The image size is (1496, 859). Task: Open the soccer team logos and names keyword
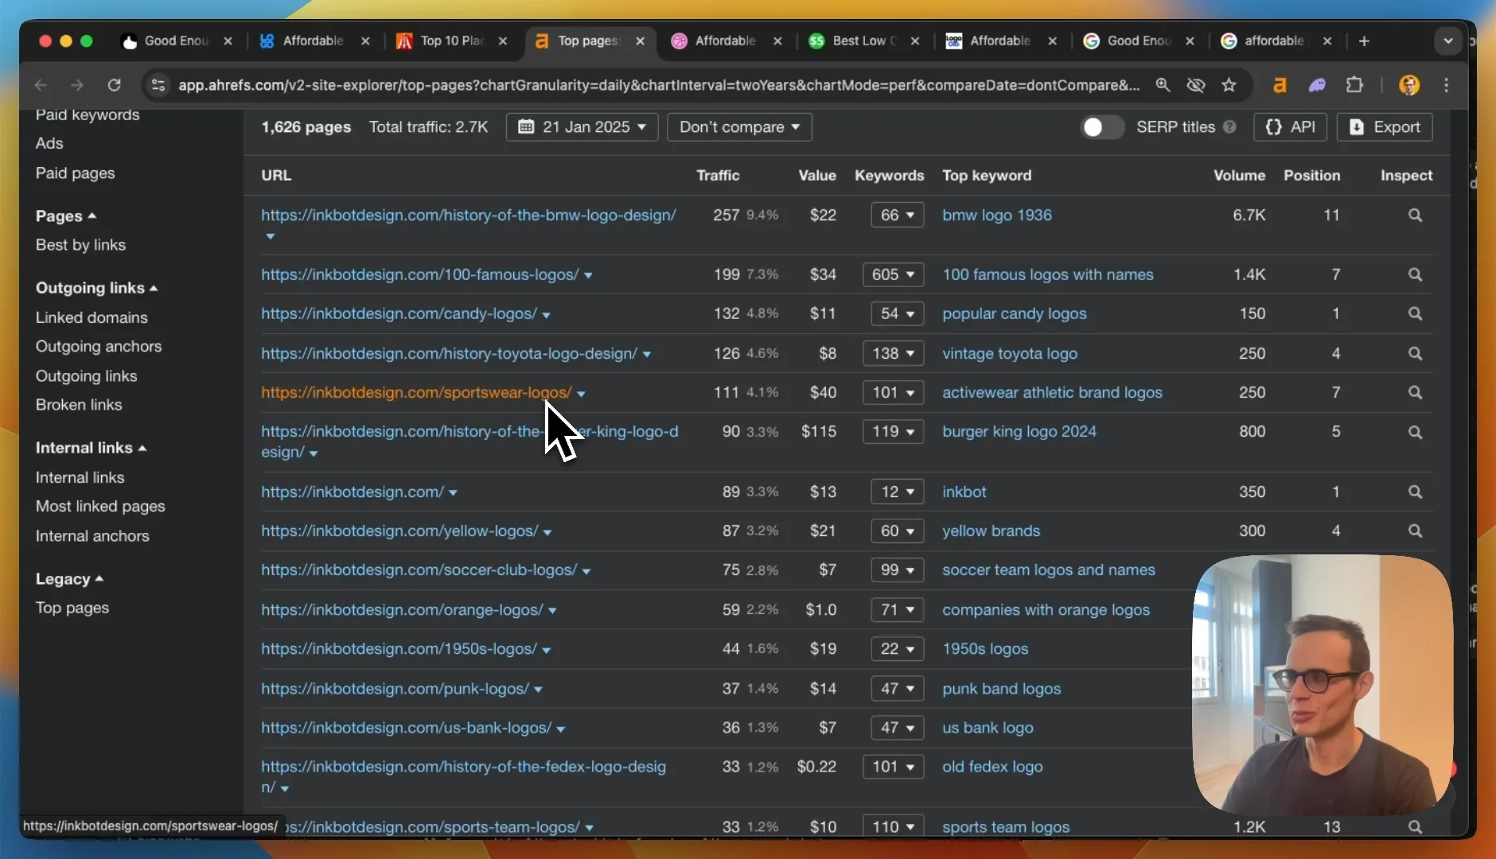(x=1048, y=570)
